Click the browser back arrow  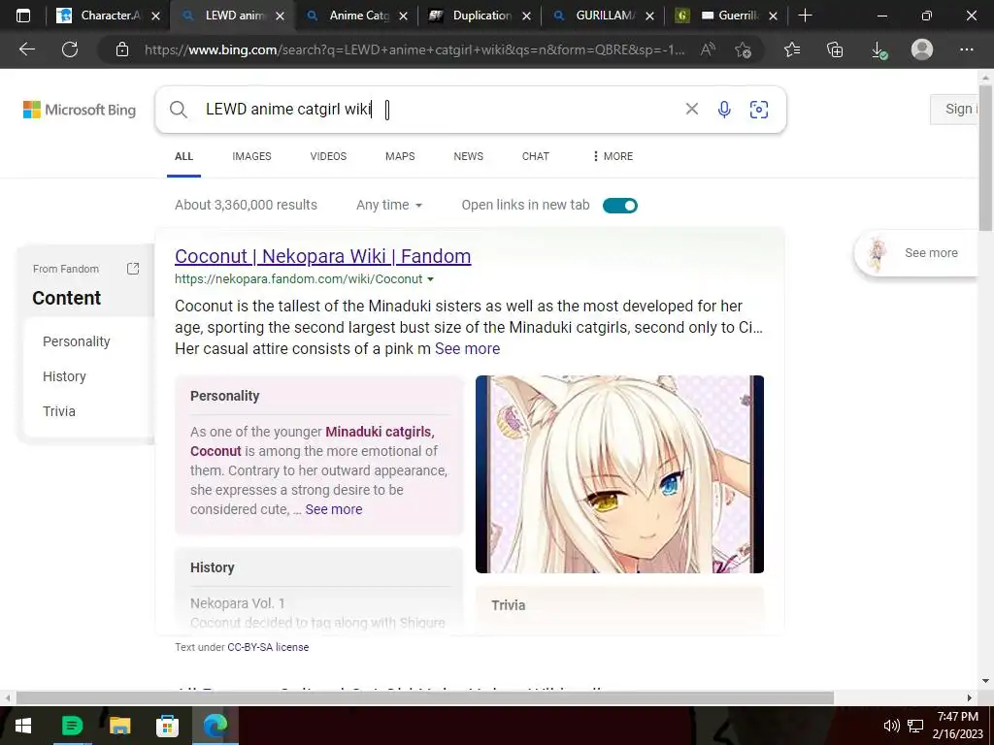coord(26,49)
